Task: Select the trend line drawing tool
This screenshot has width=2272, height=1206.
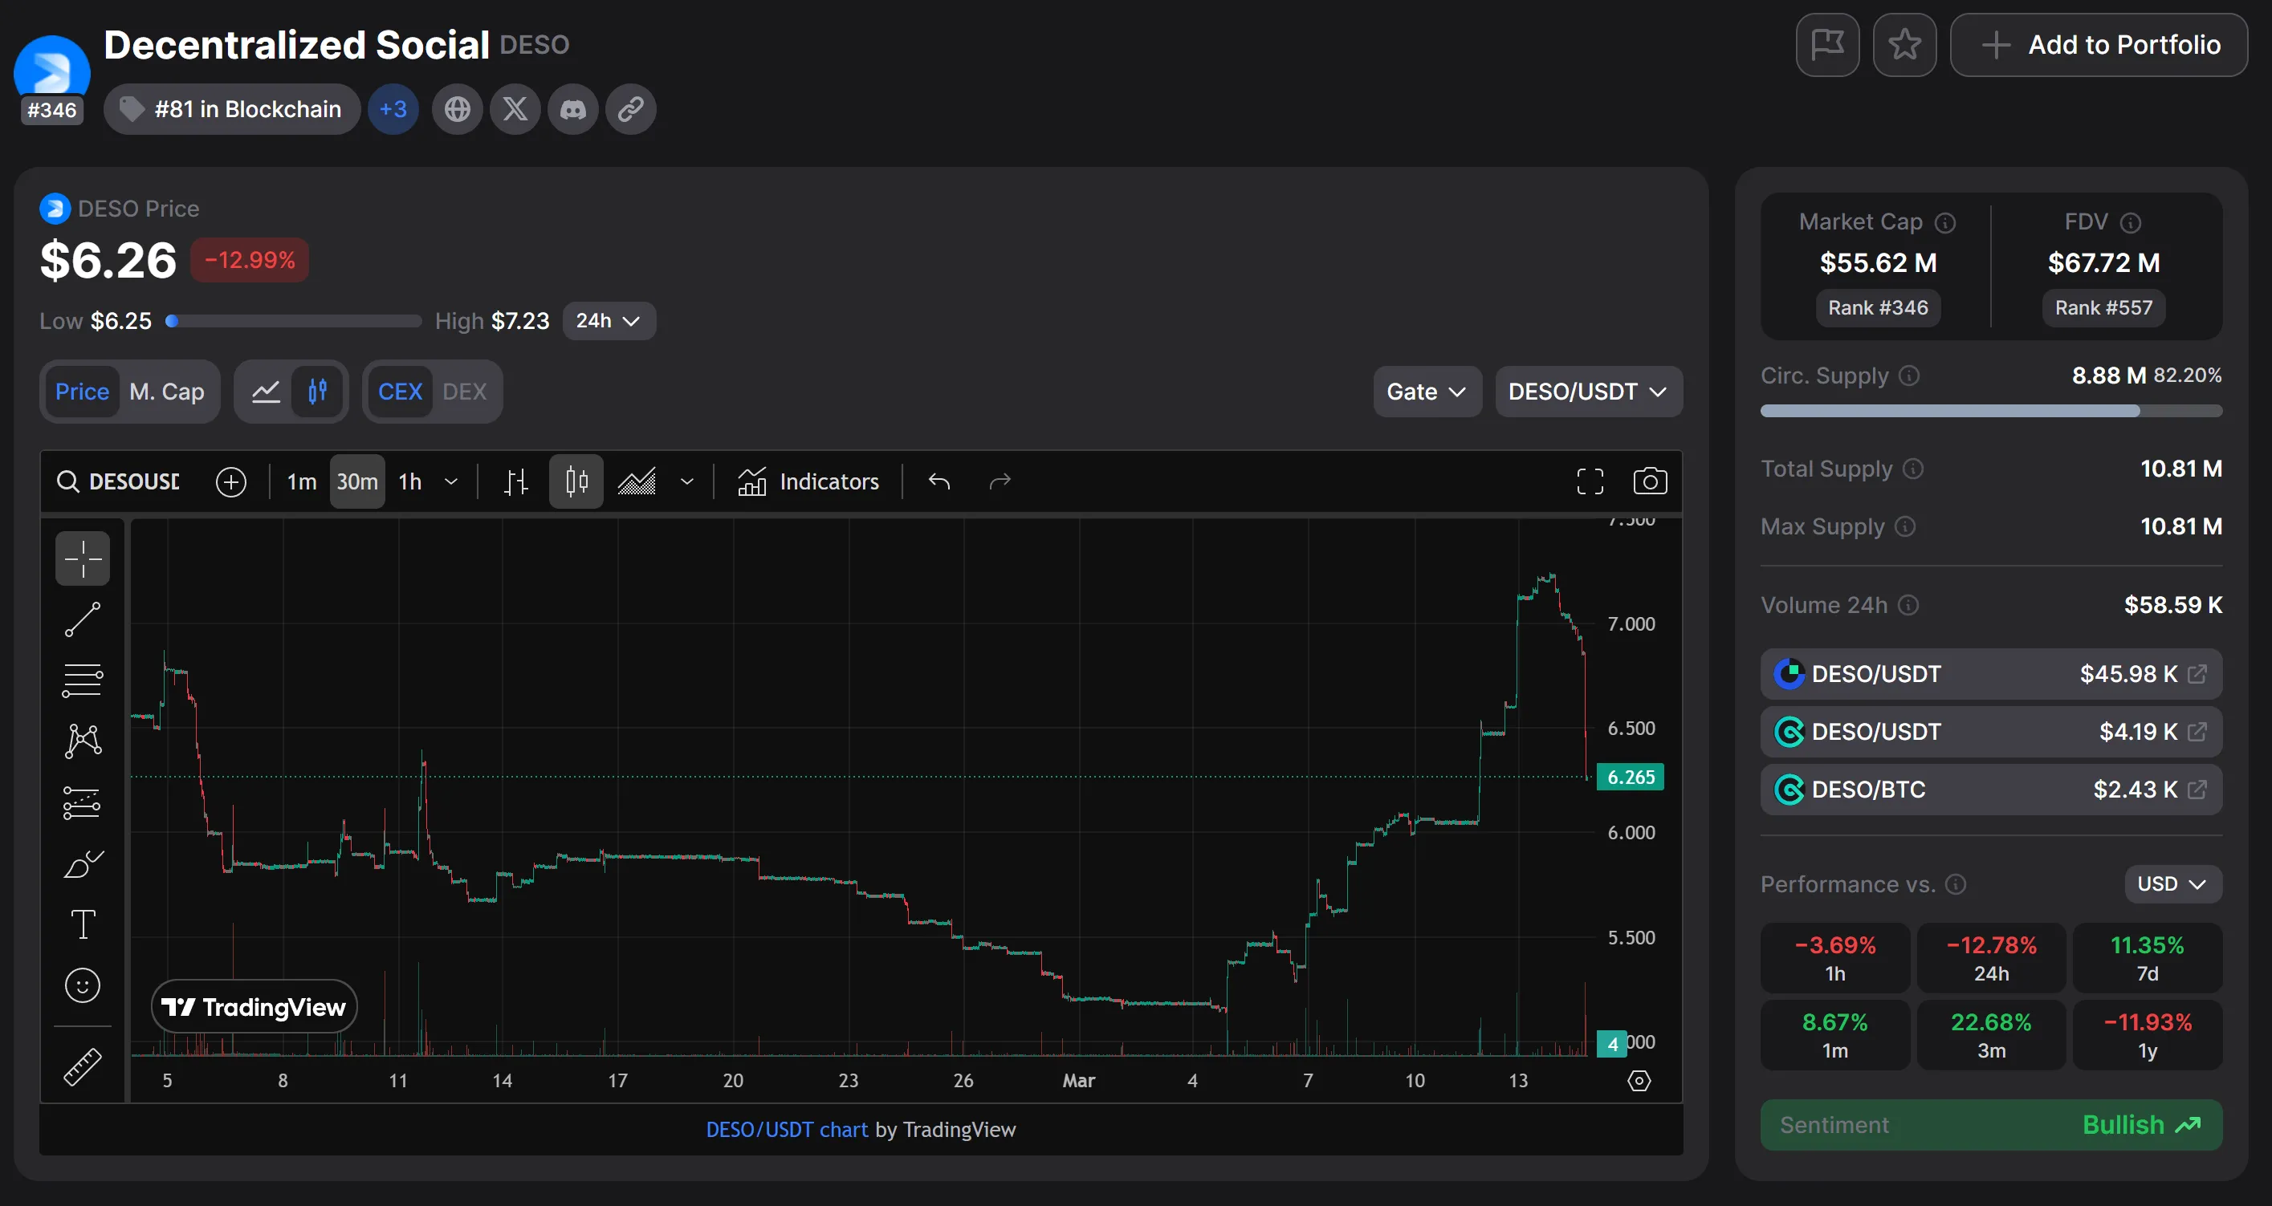Action: tap(82, 619)
